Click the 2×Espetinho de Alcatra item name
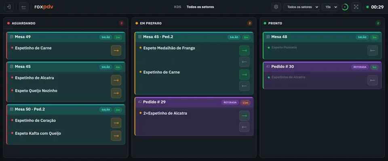The image size is (388, 161). 165,114
